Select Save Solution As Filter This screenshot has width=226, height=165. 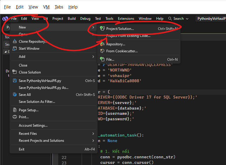(x=37, y=102)
